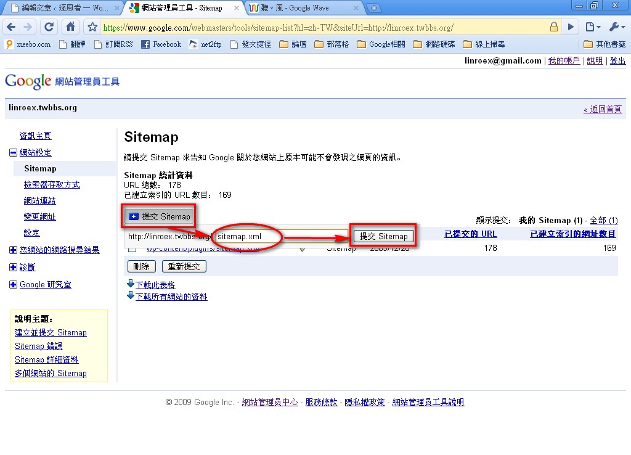Open a new tab with plus button

click(x=374, y=7)
